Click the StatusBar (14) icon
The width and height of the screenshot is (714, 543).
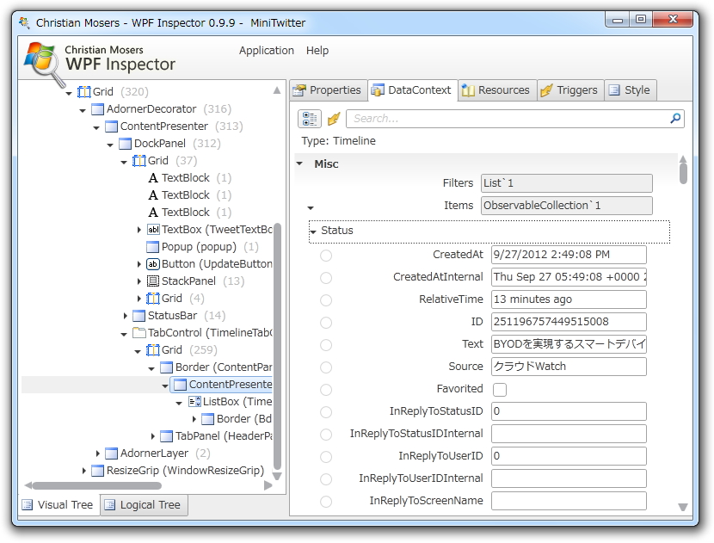point(138,316)
